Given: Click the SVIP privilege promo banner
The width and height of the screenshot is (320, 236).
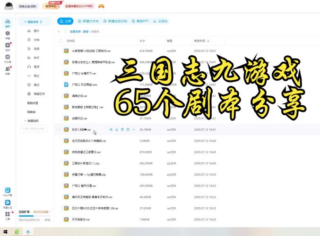Looking at the screenshot, I should pos(79,6).
